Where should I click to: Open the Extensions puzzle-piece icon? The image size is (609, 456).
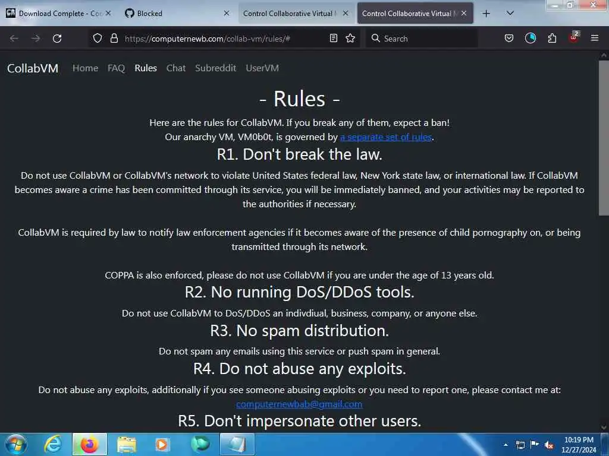point(552,38)
